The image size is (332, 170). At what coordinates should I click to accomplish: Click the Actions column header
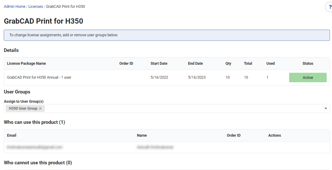pos(274,135)
